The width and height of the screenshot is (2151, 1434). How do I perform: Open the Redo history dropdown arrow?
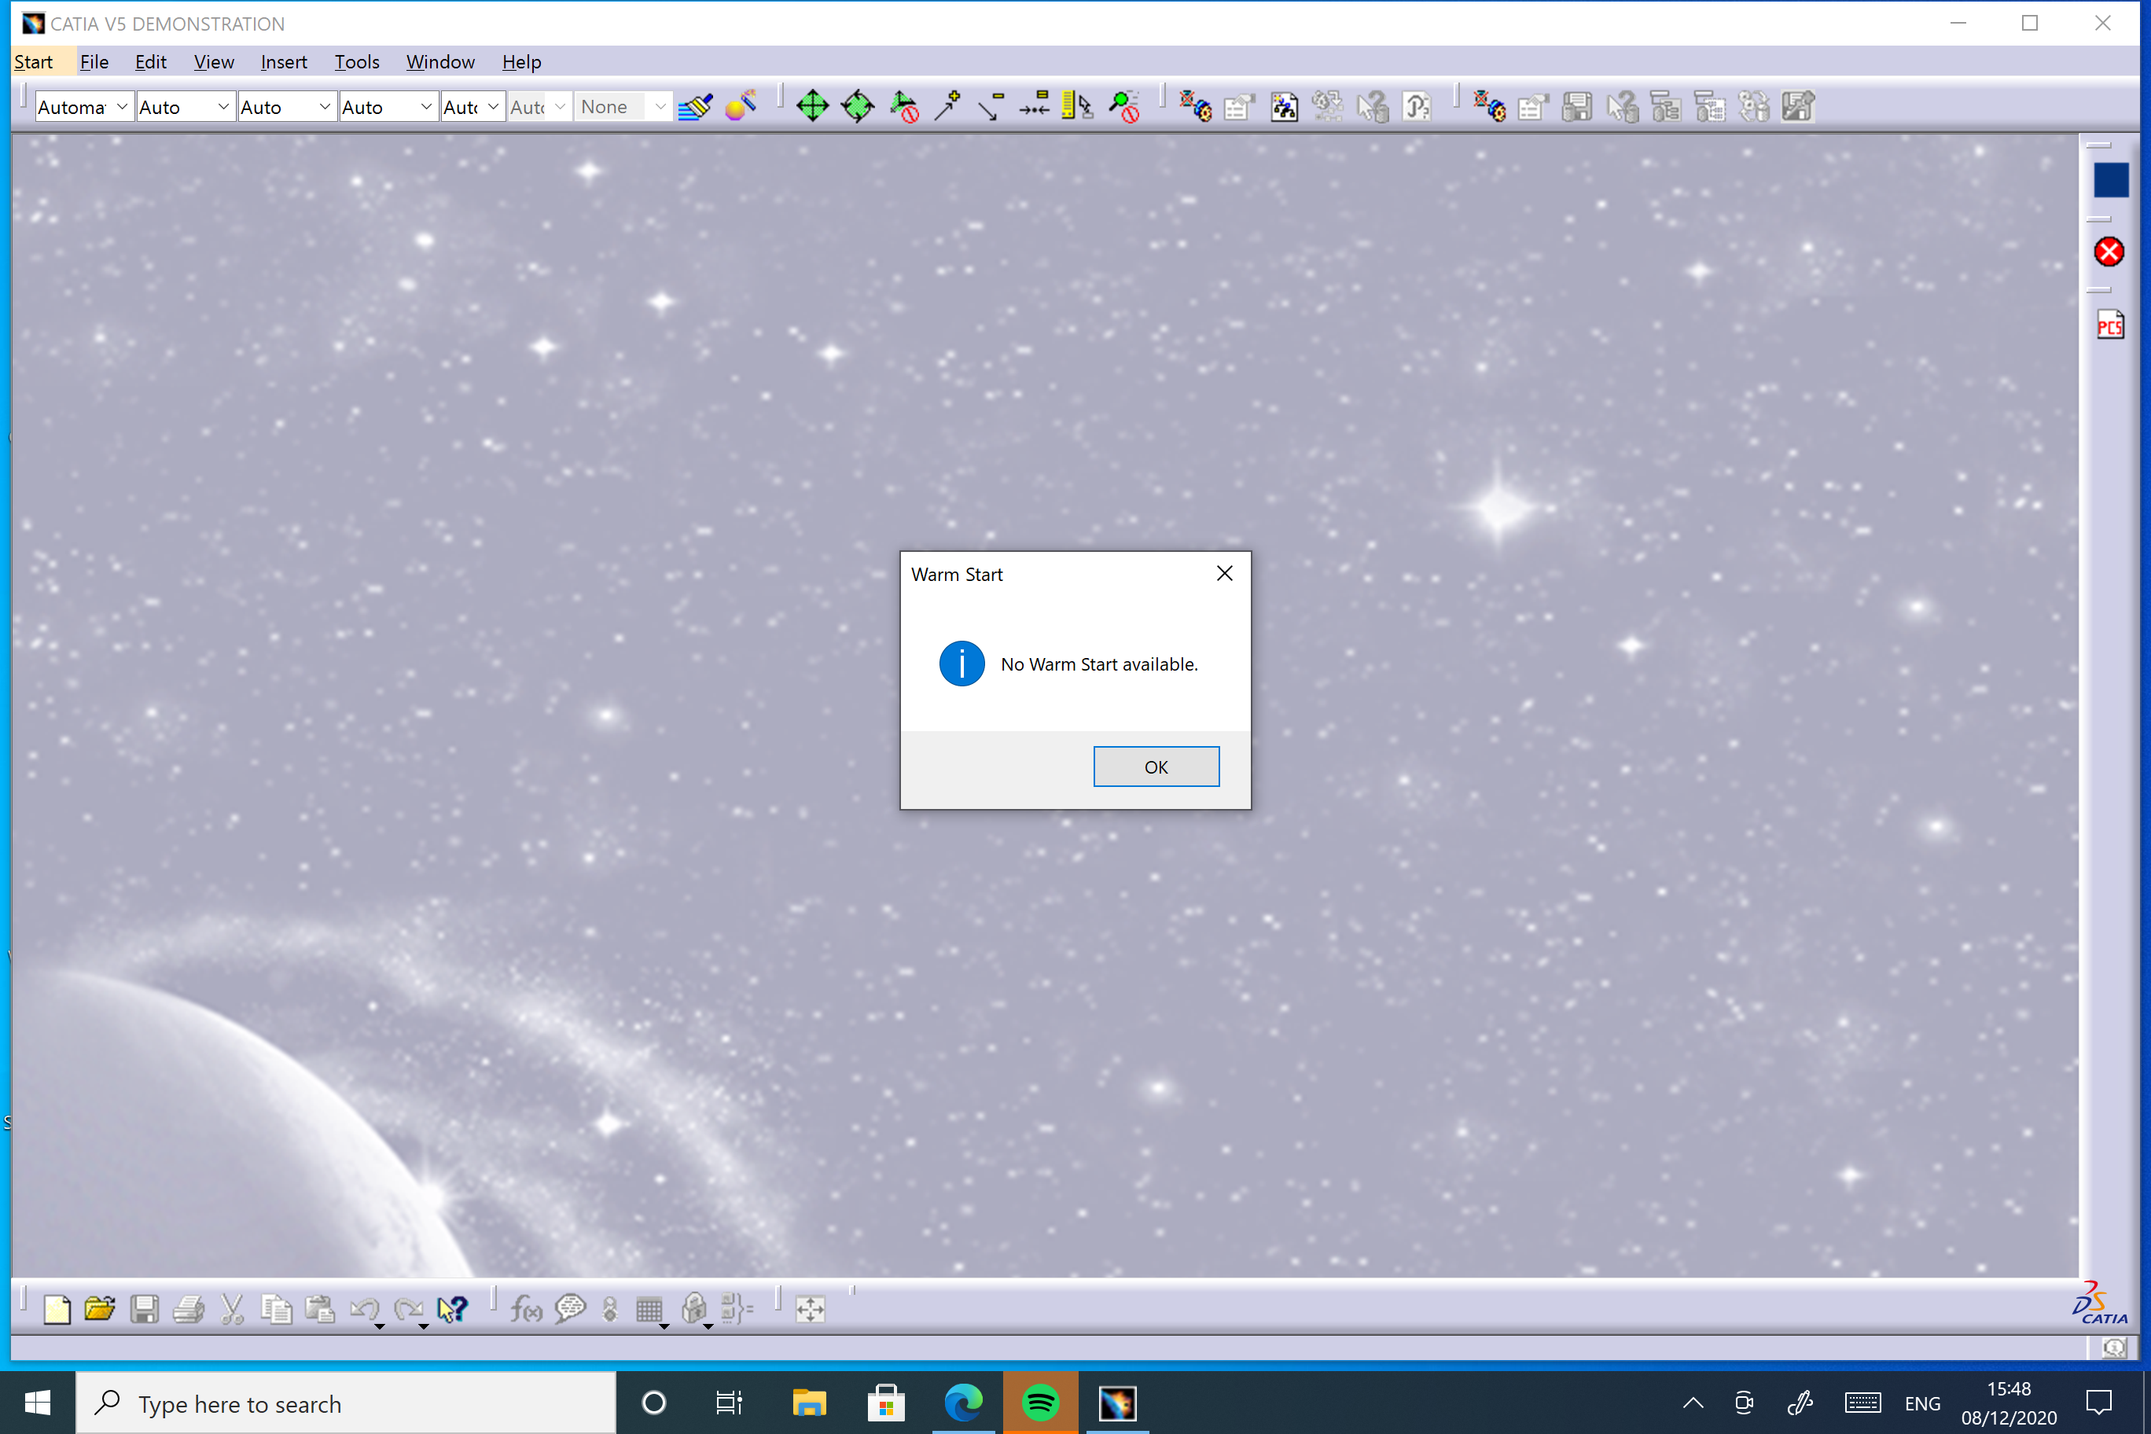tap(424, 1326)
